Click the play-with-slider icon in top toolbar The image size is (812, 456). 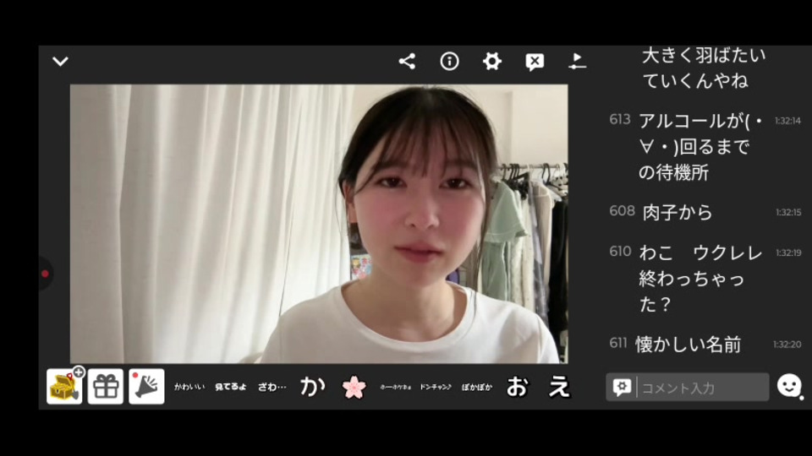577,62
